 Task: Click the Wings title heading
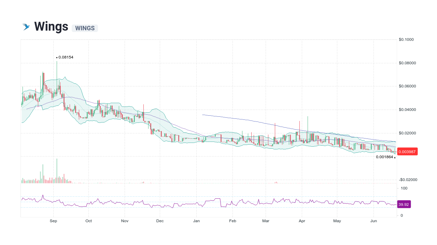[x=51, y=26]
